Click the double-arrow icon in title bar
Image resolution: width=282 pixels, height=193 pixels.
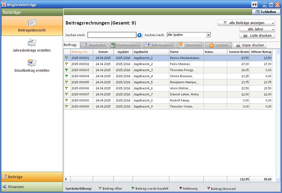click(x=254, y=5)
